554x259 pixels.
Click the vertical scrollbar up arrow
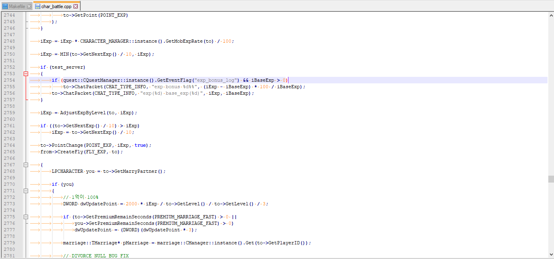coord(551,15)
